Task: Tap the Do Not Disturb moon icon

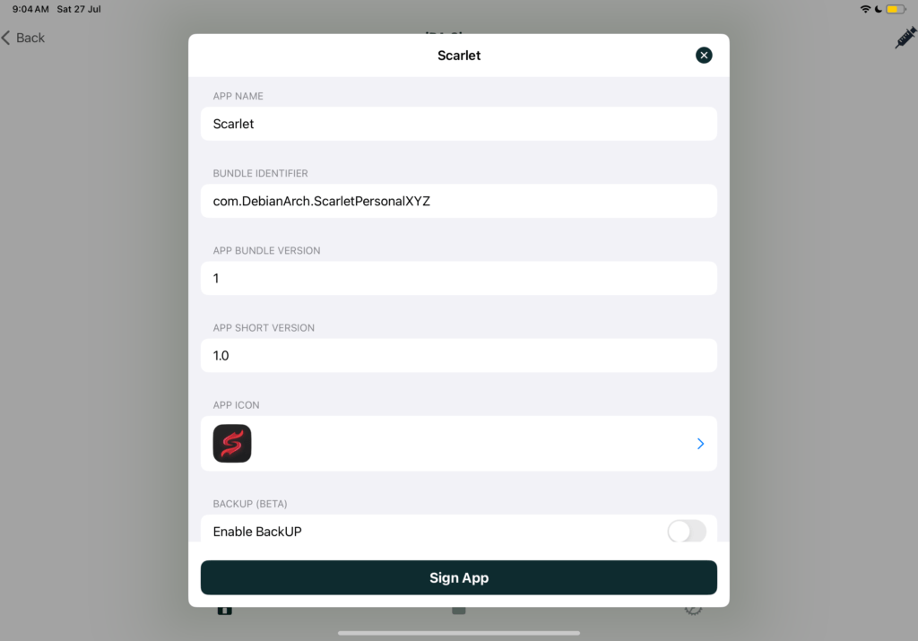Action: pyautogui.click(x=879, y=9)
